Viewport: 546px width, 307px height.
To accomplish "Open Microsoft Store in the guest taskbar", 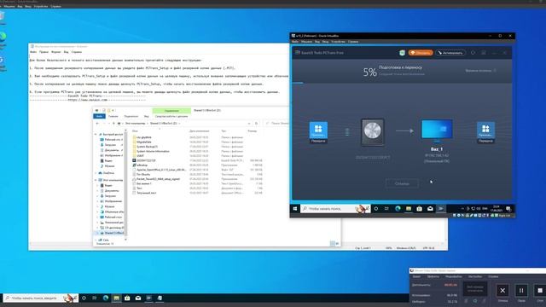I will point(419,208).
